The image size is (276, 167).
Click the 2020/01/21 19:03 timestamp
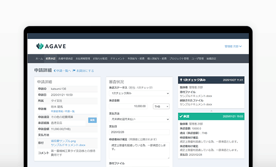233,116
